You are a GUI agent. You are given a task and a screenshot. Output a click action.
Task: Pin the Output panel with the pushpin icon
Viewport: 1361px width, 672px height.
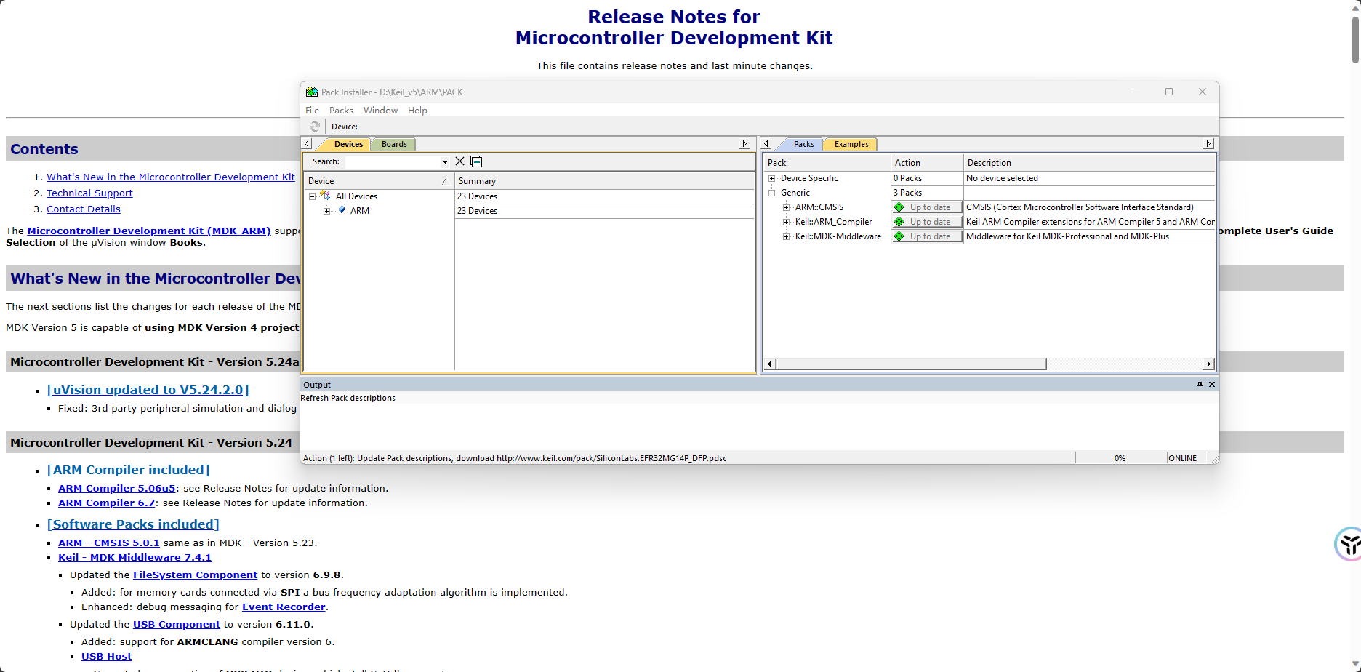click(1200, 385)
